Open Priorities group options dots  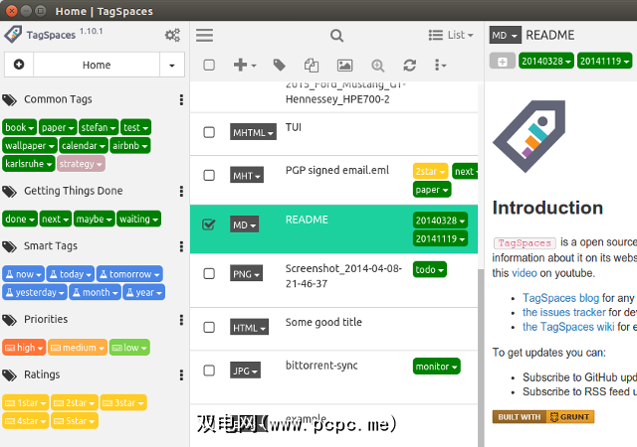tap(181, 320)
